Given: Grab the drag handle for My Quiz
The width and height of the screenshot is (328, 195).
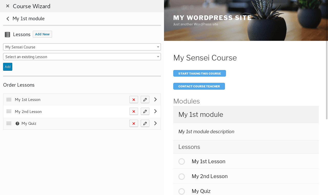Looking at the screenshot, I should (x=9, y=124).
